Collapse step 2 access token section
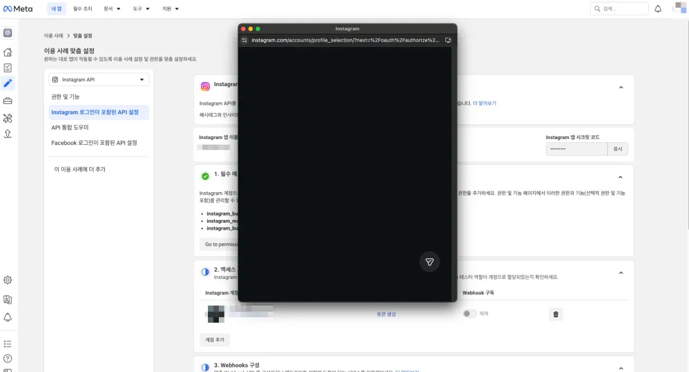The width and height of the screenshot is (689, 372). point(621,273)
